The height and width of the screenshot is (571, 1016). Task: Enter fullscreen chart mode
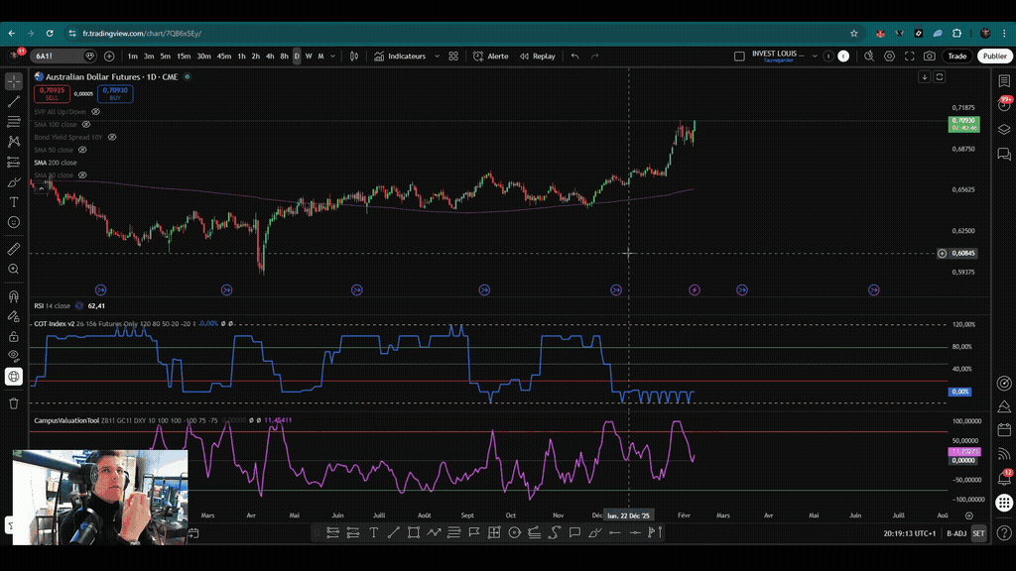tap(909, 57)
